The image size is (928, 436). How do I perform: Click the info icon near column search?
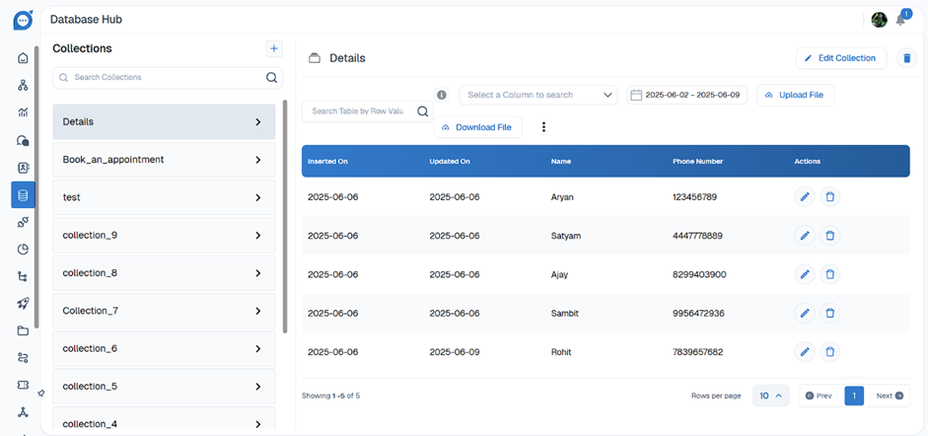[x=442, y=95]
